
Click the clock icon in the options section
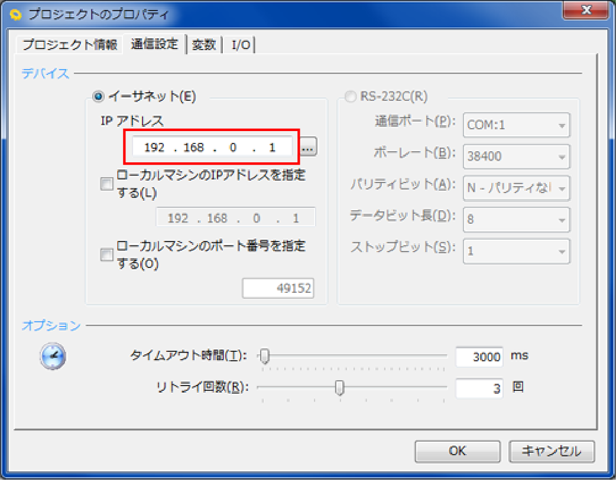point(53,356)
